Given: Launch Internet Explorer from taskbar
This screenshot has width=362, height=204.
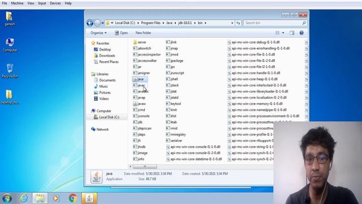Looking at the screenshot, I should click(24, 198).
